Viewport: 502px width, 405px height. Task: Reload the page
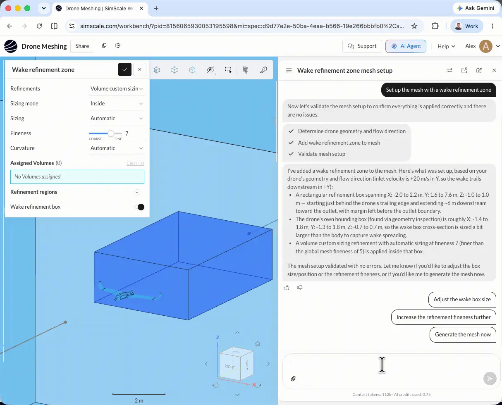pyautogui.click(x=39, y=26)
